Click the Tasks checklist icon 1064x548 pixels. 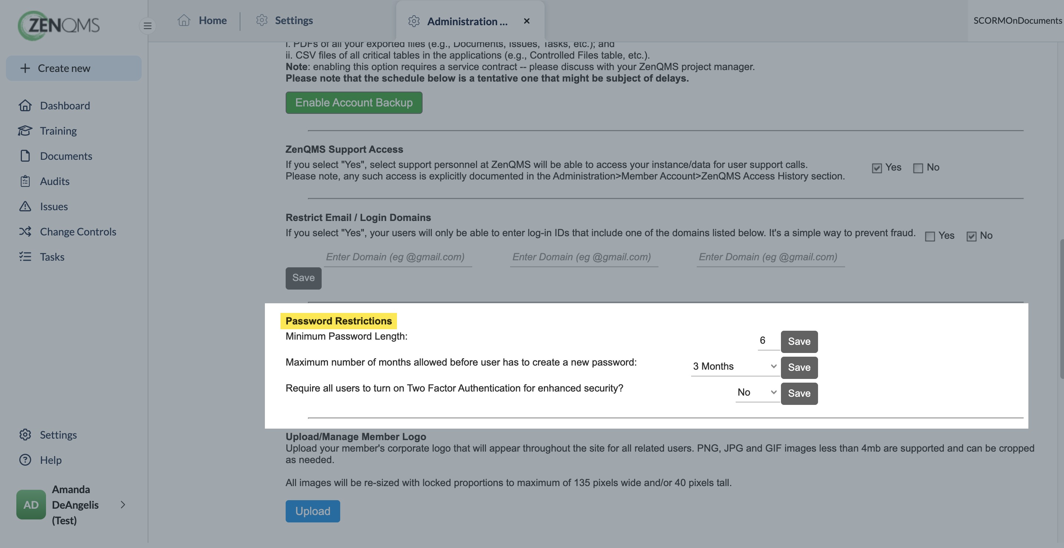[x=25, y=257]
